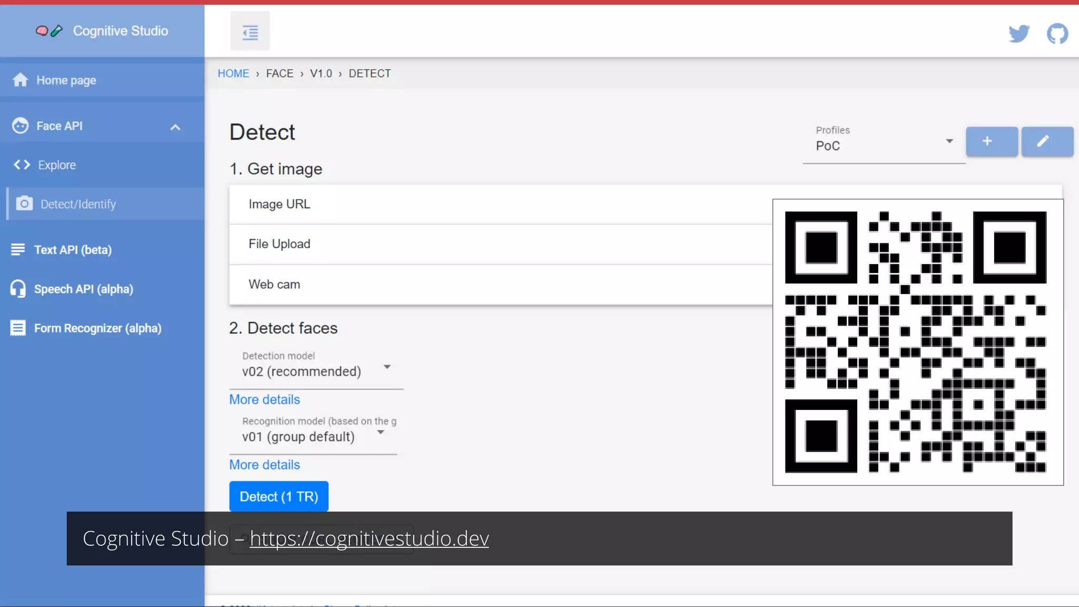Select the Web cam option
Screen dimensions: 1079x607
pyautogui.click(x=274, y=285)
